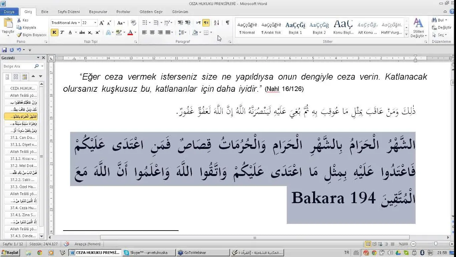Toggle bold (K) formatting

(54, 32)
